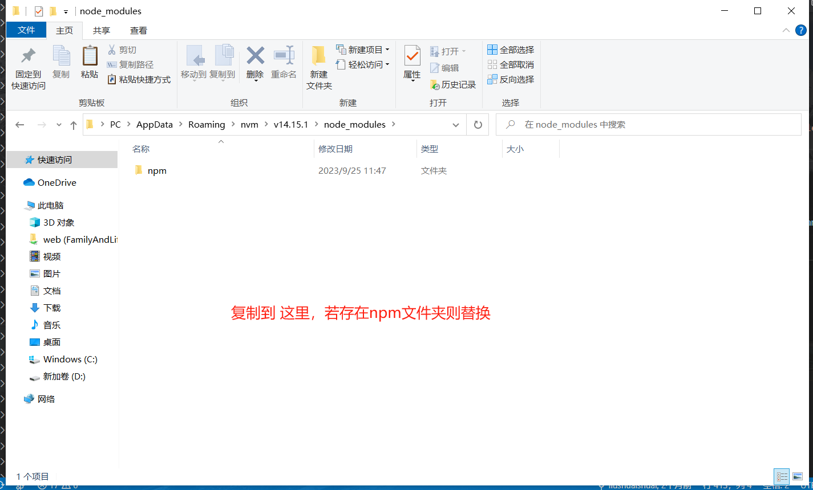Click Pin to Quick access (固定到快速访问) icon

[28, 56]
